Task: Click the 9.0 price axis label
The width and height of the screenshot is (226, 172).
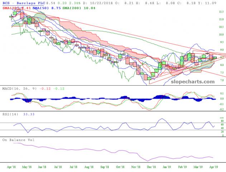Action: tap(221, 50)
